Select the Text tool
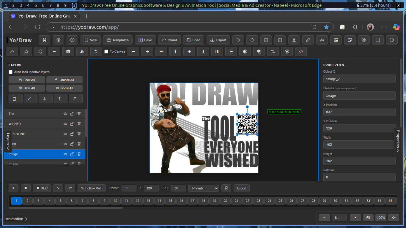406x228 pixels. coord(322,40)
